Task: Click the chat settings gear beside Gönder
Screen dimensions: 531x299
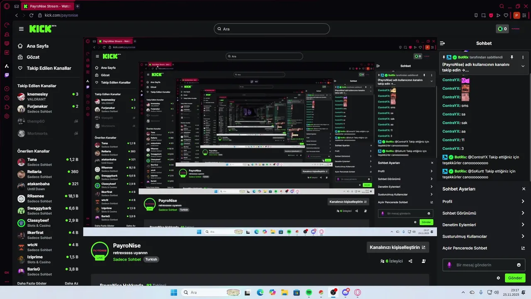Action: (x=498, y=278)
